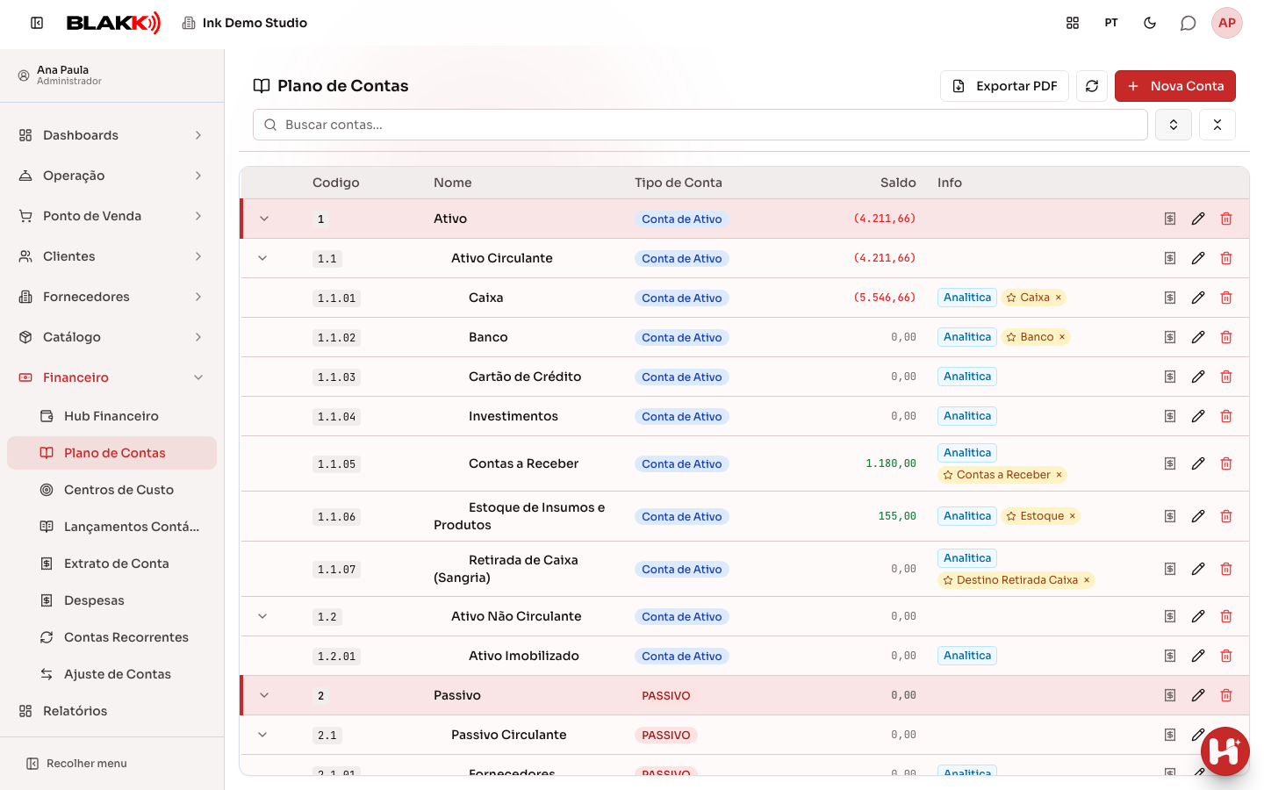This screenshot has height=790, width=1264.
Task: Collapse the Passivo Circulante row
Action: click(262, 735)
